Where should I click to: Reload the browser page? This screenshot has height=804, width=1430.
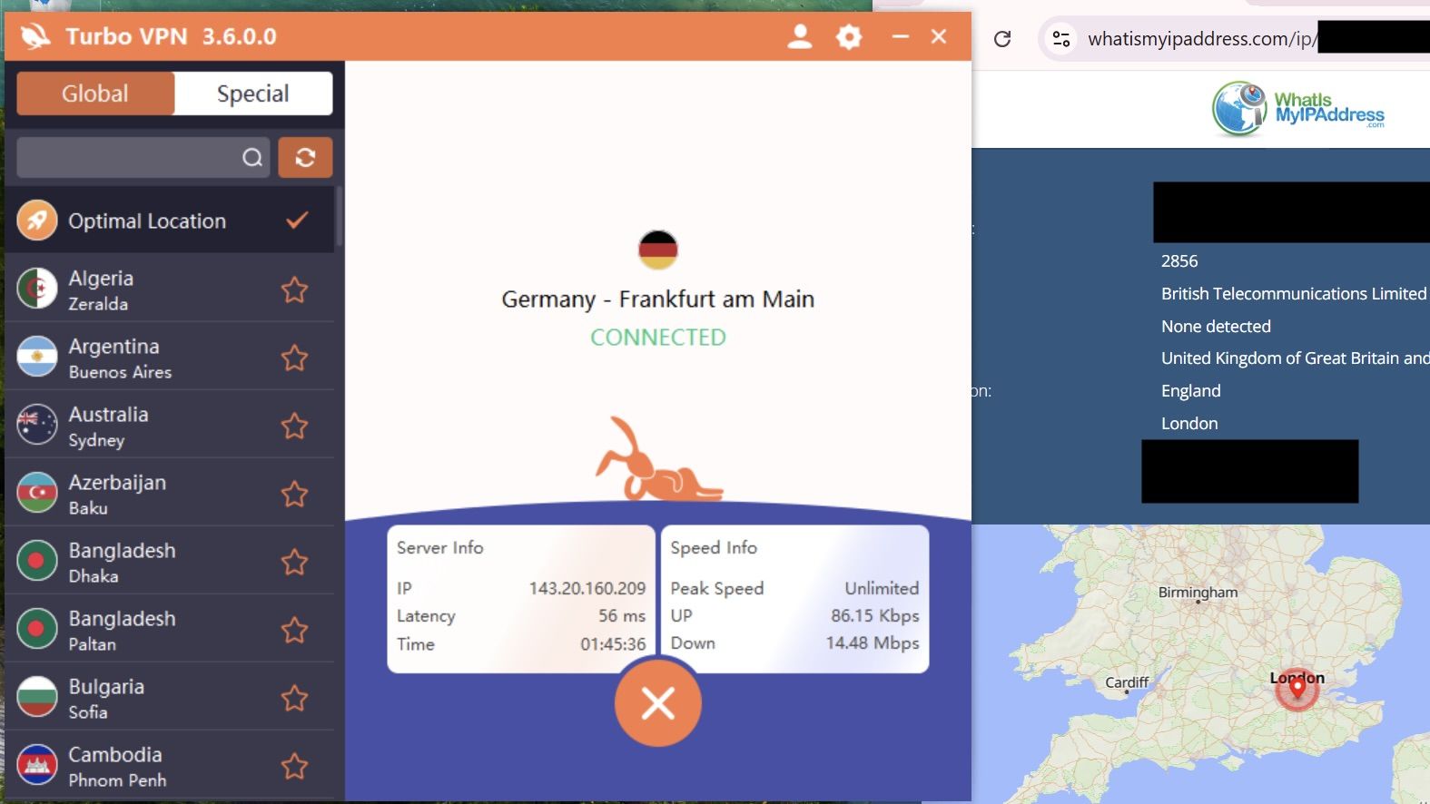[1002, 39]
